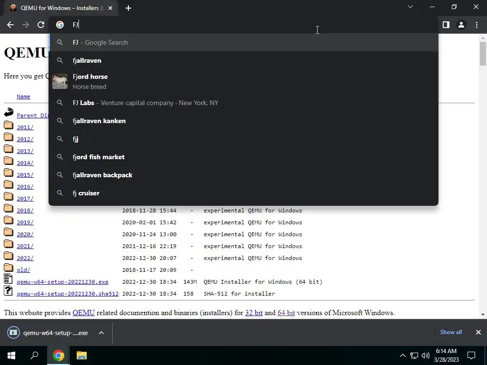Follow the '32 bit' link

click(x=254, y=313)
